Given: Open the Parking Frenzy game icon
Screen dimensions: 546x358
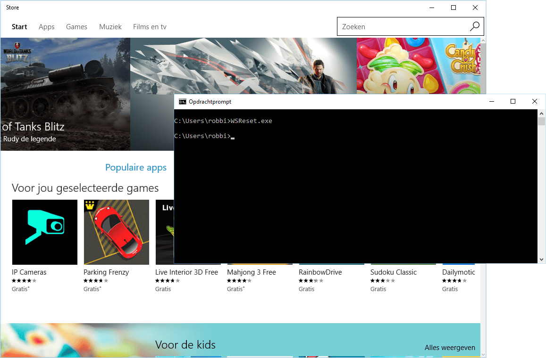Looking at the screenshot, I should point(116,232).
